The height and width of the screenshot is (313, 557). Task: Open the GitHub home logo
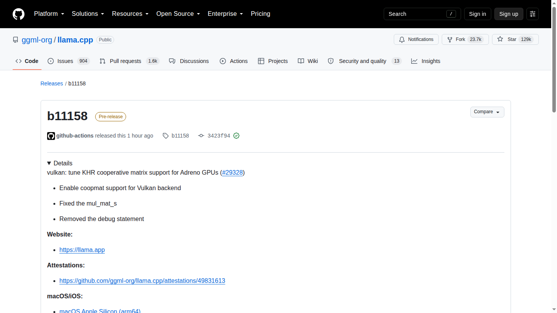(x=19, y=14)
